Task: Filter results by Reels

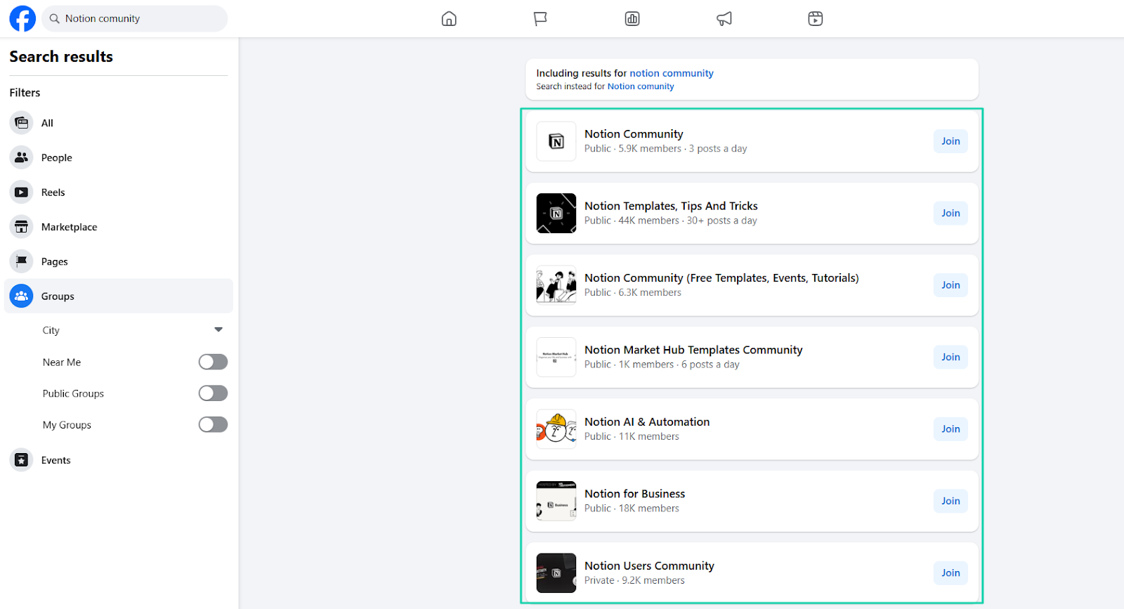Action: 53,192
